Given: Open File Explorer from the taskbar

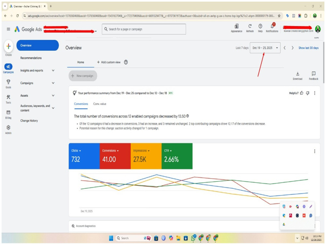Looking at the screenshot, I should [178, 238].
